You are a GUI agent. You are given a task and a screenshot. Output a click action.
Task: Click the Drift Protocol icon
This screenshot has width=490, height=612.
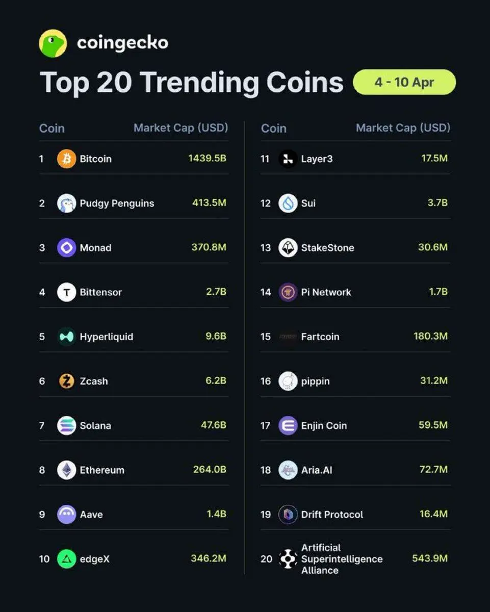(x=288, y=515)
